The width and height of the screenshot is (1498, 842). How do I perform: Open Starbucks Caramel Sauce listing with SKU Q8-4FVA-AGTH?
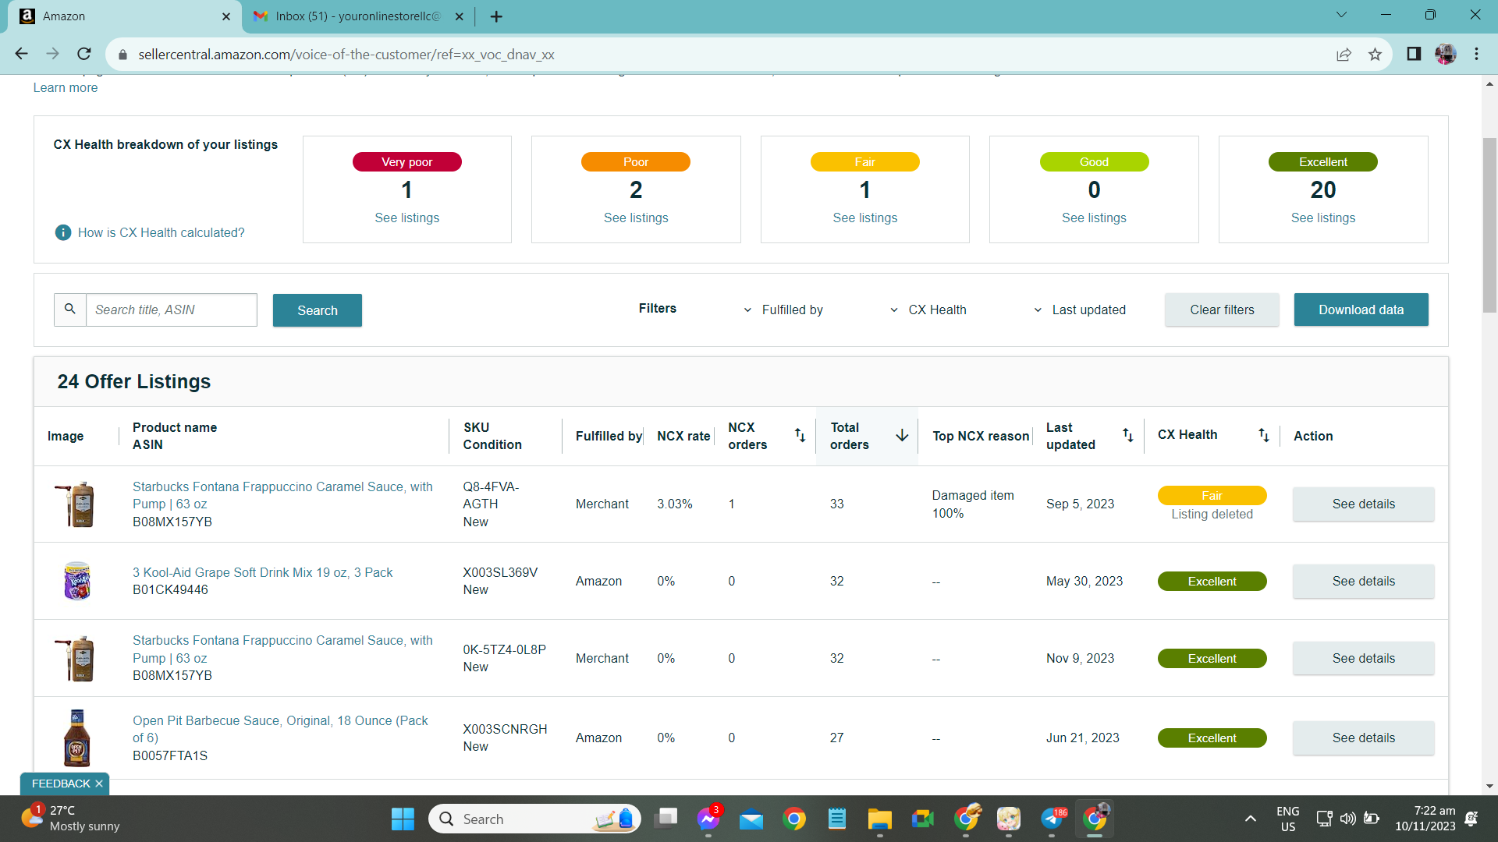coord(282,495)
